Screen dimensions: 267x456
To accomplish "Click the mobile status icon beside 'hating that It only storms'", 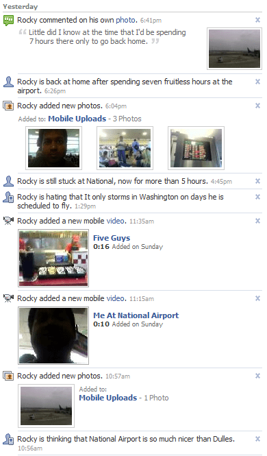I will point(8,197).
